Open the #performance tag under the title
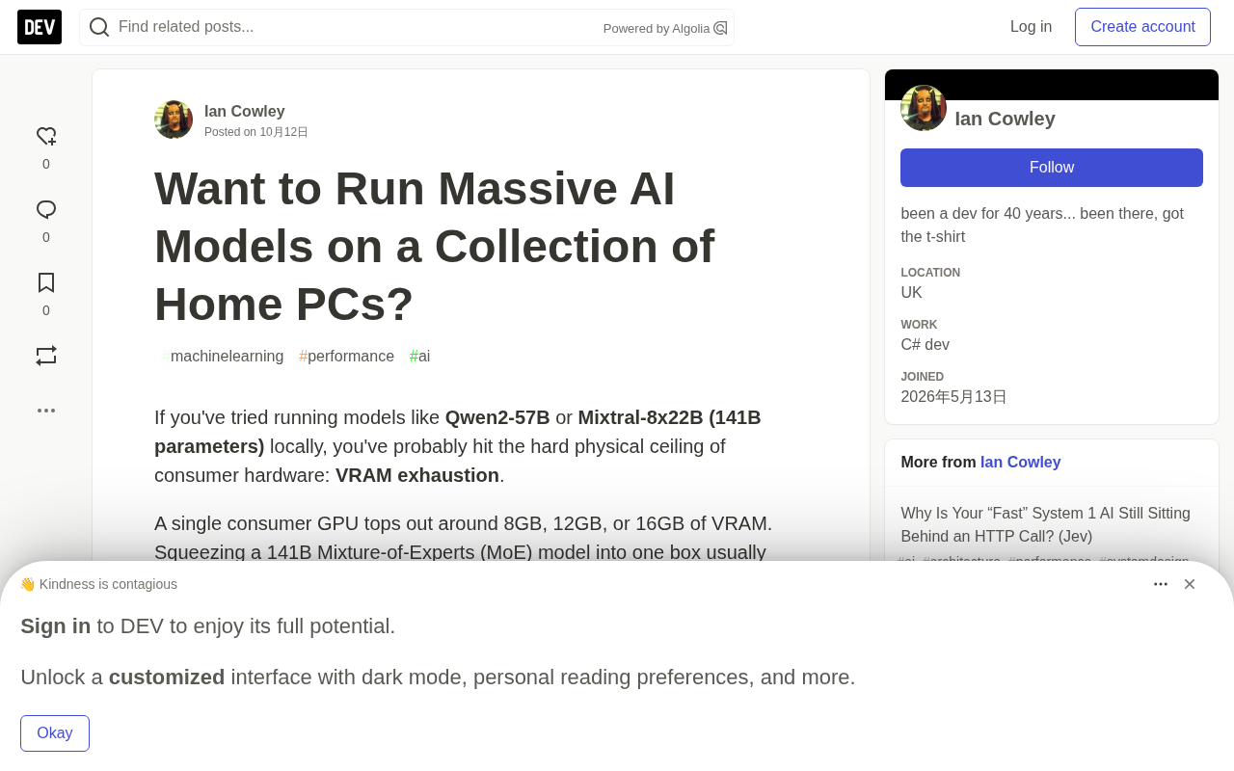The width and height of the screenshot is (1234, 771). coord(347,357)
